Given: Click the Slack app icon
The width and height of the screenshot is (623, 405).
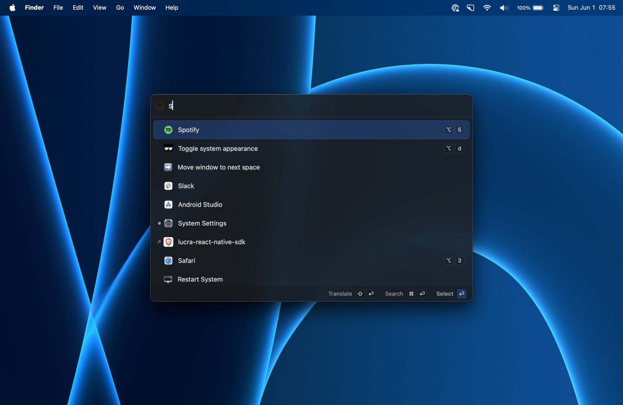Looking at the screenshot, I should 168,186.
